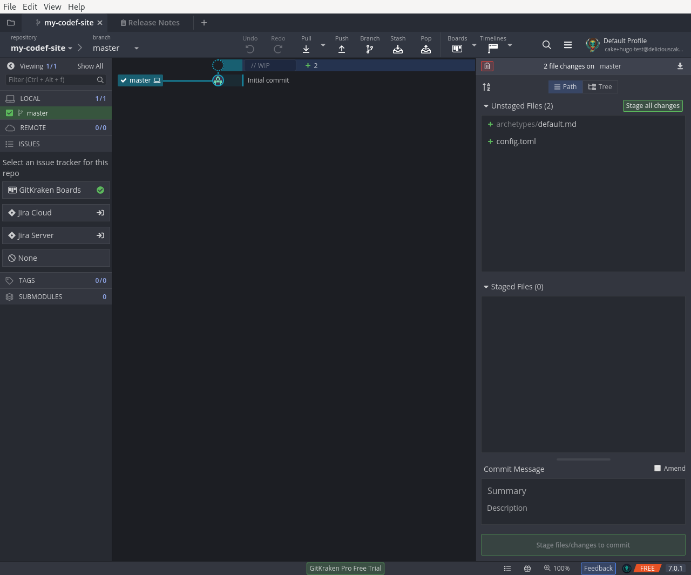
Task: Create a branch with the Branch icon
Action: [x=370, y=49]
